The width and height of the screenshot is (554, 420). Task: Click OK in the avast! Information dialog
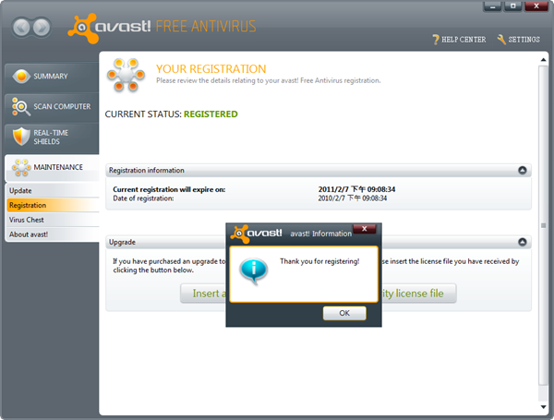[344, 313]
